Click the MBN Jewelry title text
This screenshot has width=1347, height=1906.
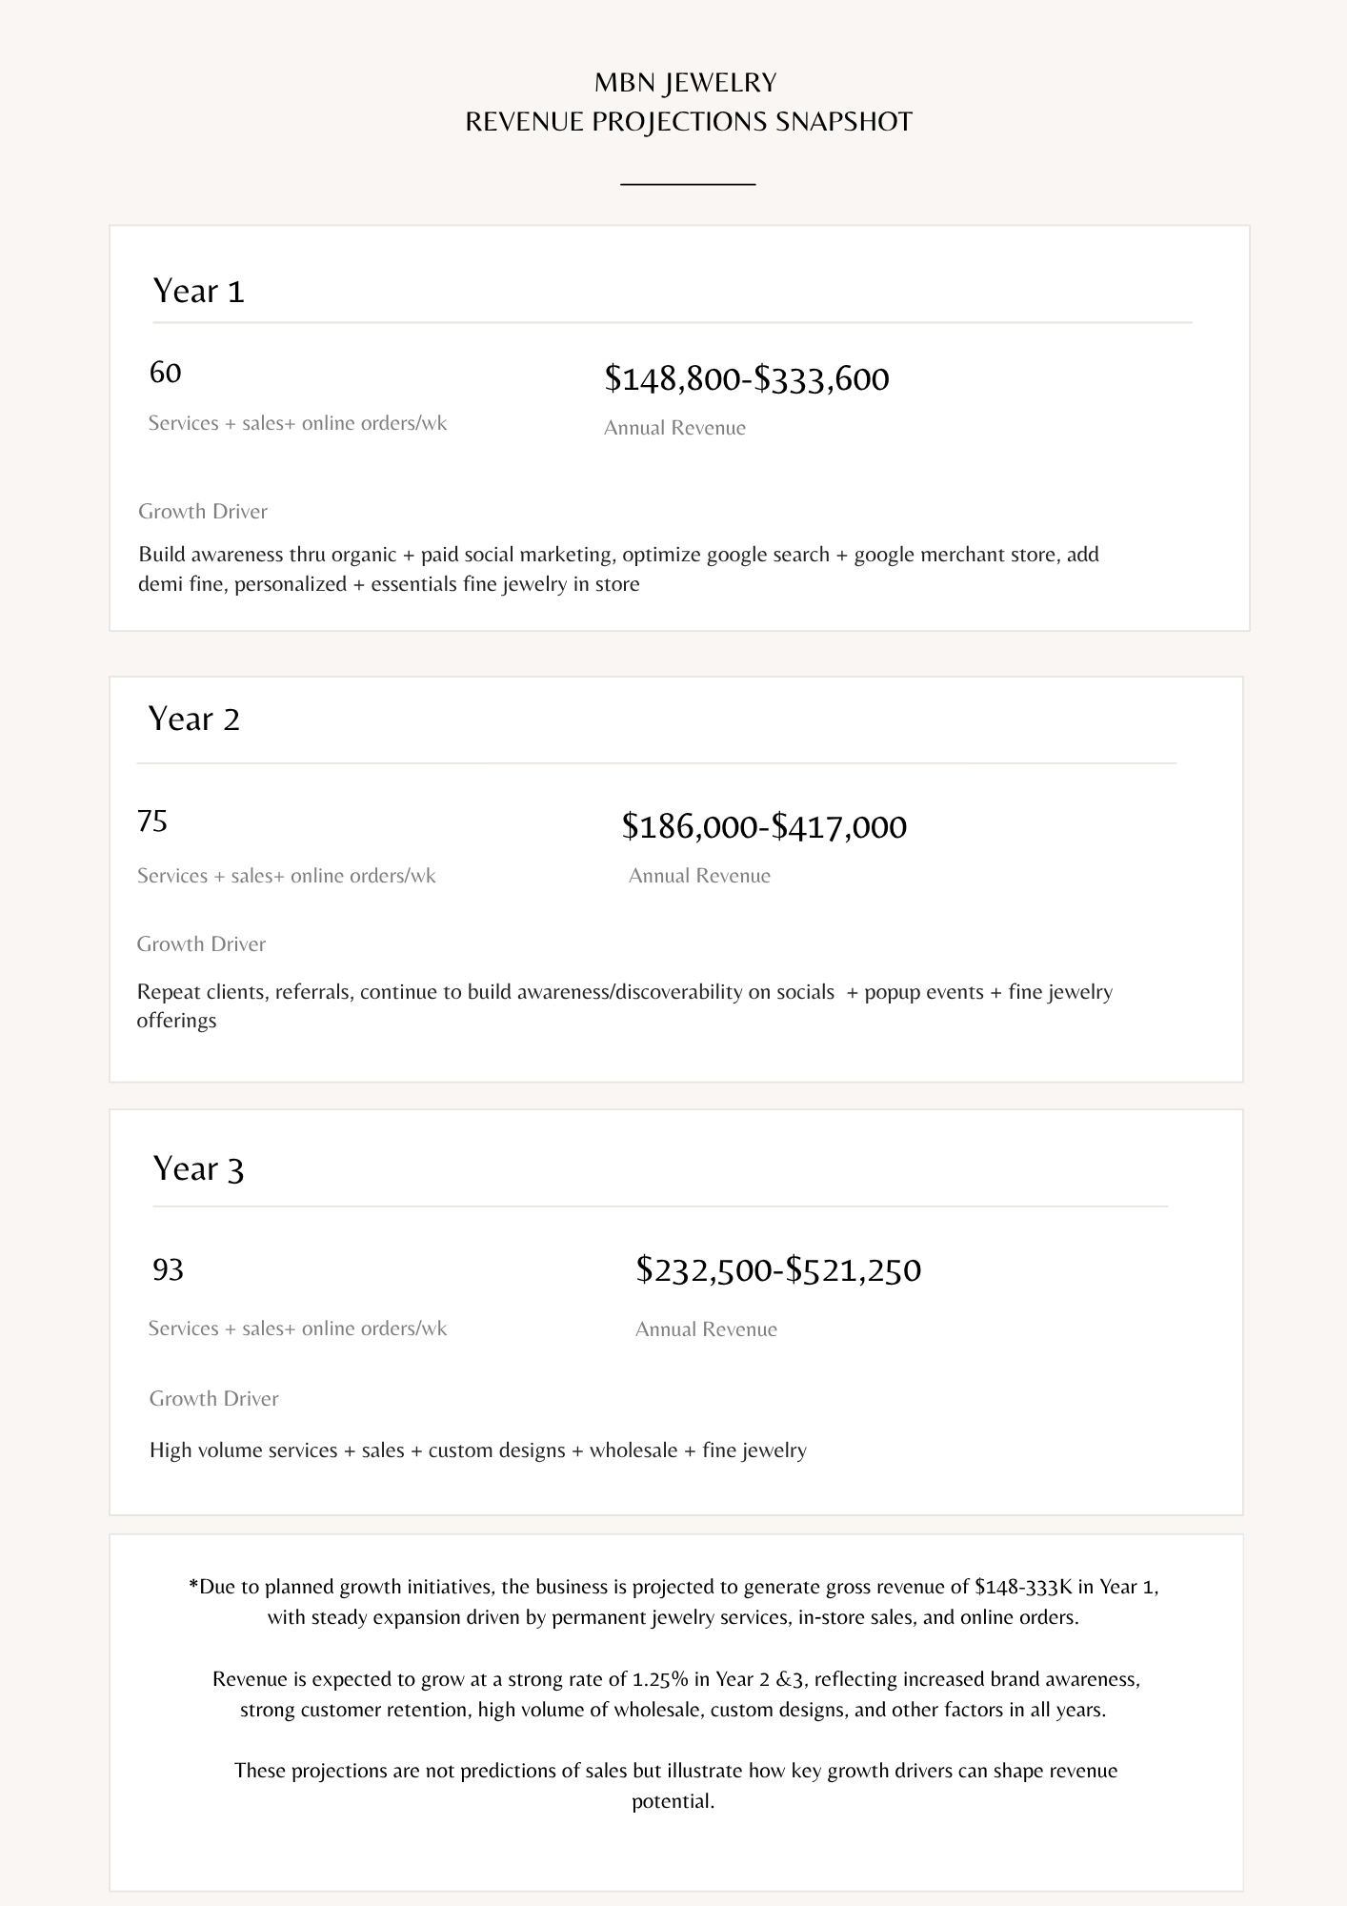pyautogui.click(x=686, y=83)
